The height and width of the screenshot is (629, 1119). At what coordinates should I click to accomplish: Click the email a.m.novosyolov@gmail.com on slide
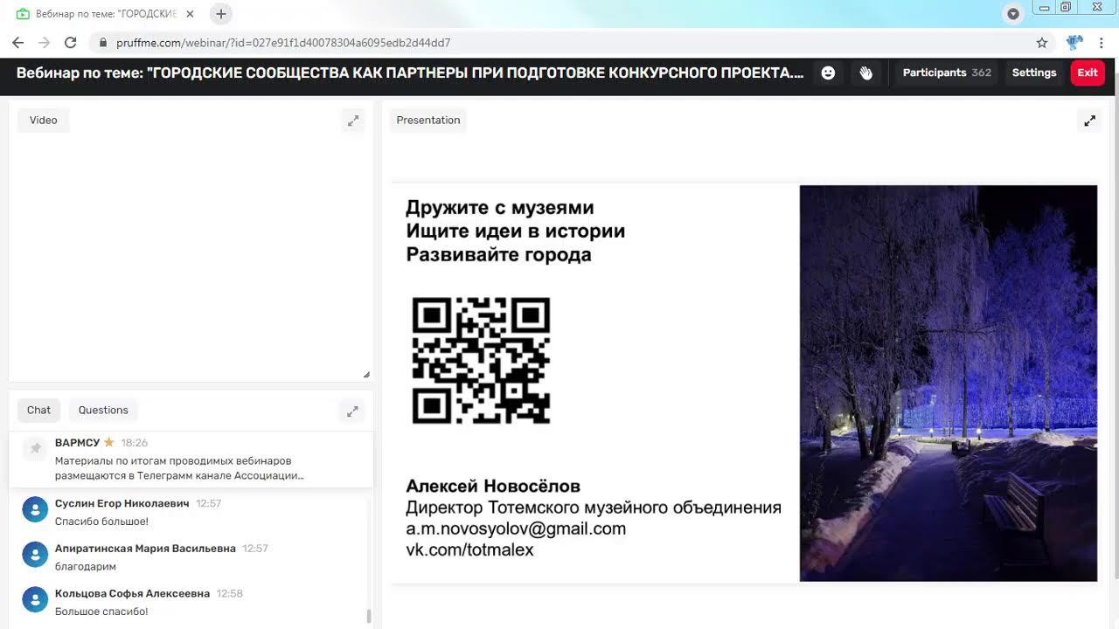click(x=516, y=529)
